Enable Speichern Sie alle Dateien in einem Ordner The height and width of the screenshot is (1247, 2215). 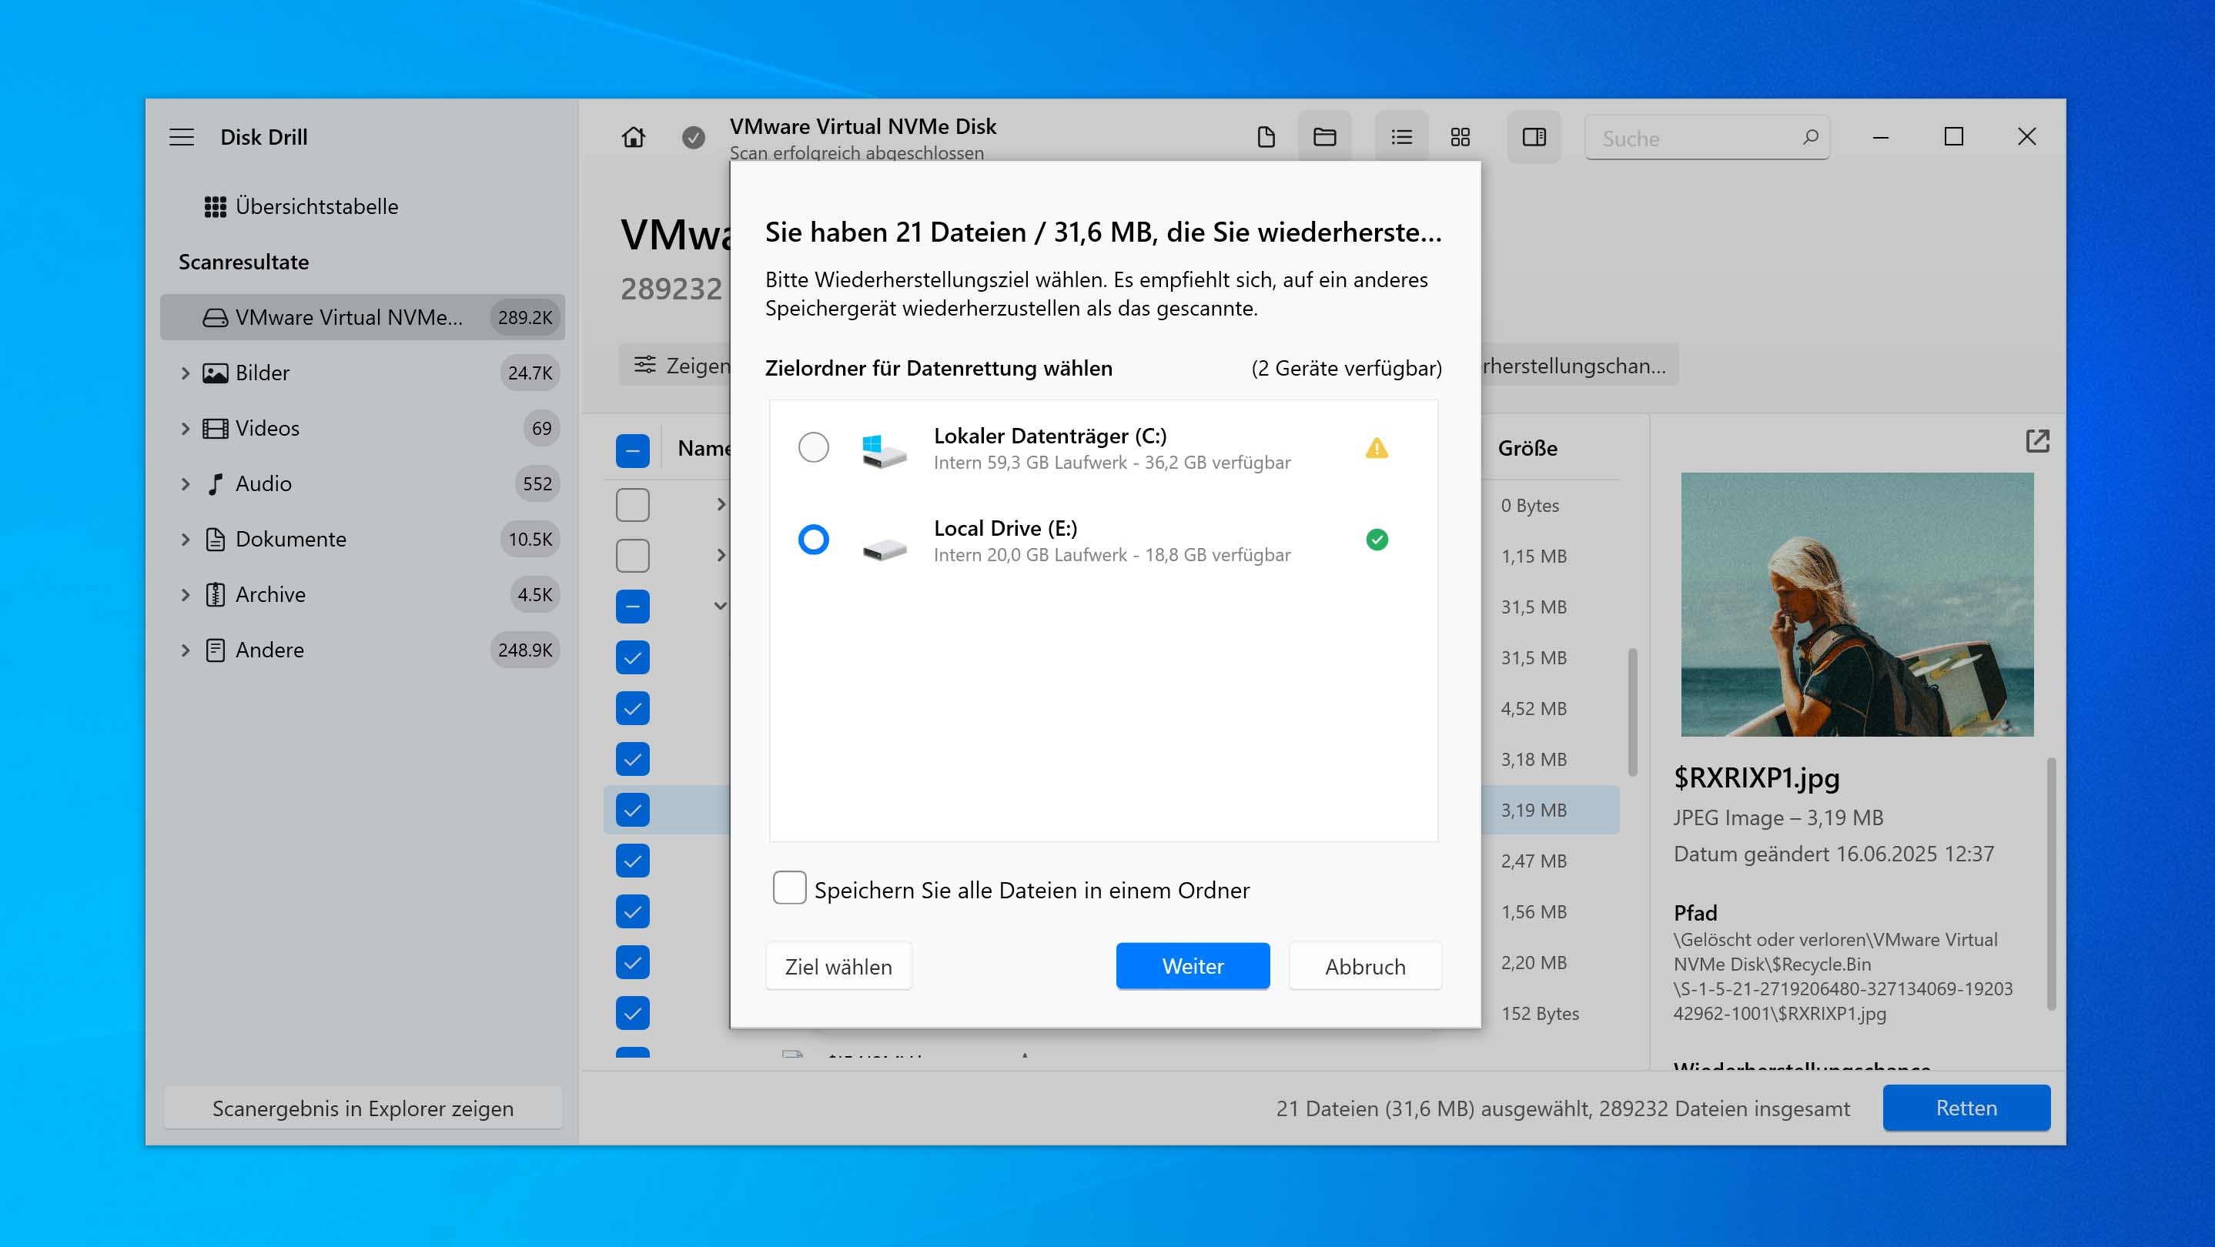pos(788,888)
